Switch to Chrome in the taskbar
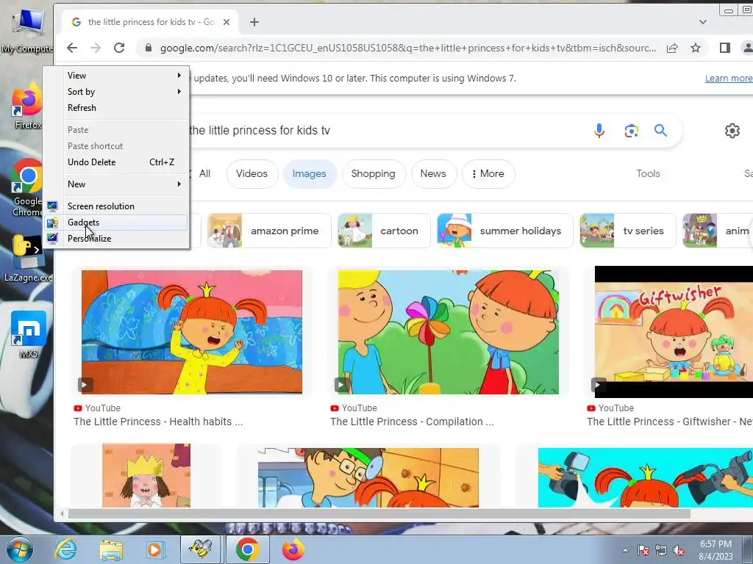This screenshot has height=564, width=753. 247,549
